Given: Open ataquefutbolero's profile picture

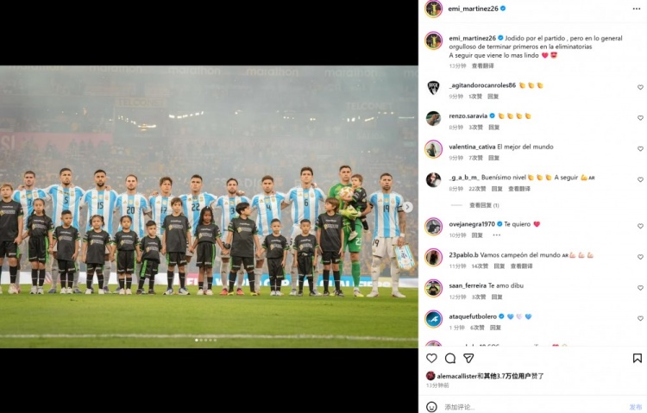Looking at the screenshot, I should point(434,319).
